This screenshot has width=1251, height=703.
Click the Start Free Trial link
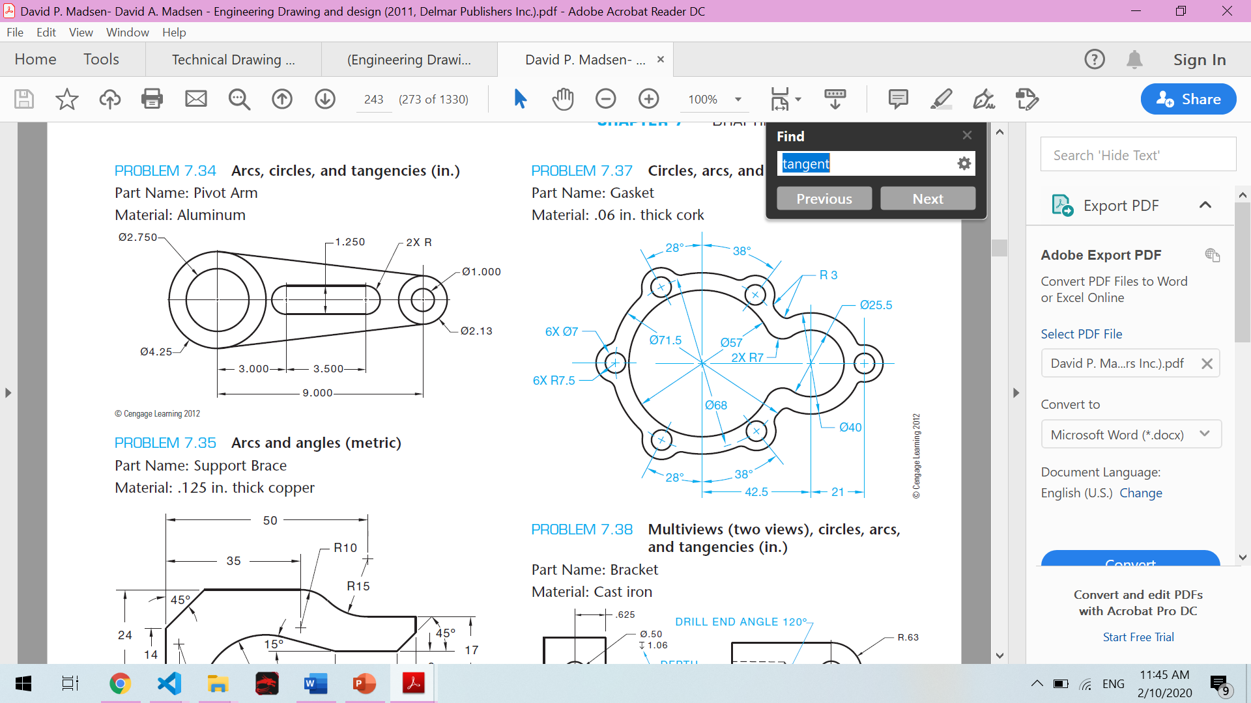coord(1138,637)
